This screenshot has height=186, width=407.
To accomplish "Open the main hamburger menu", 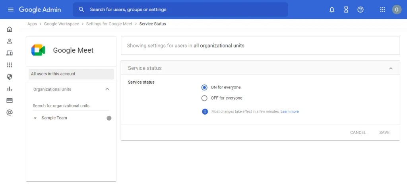I will tap(10, 10).
